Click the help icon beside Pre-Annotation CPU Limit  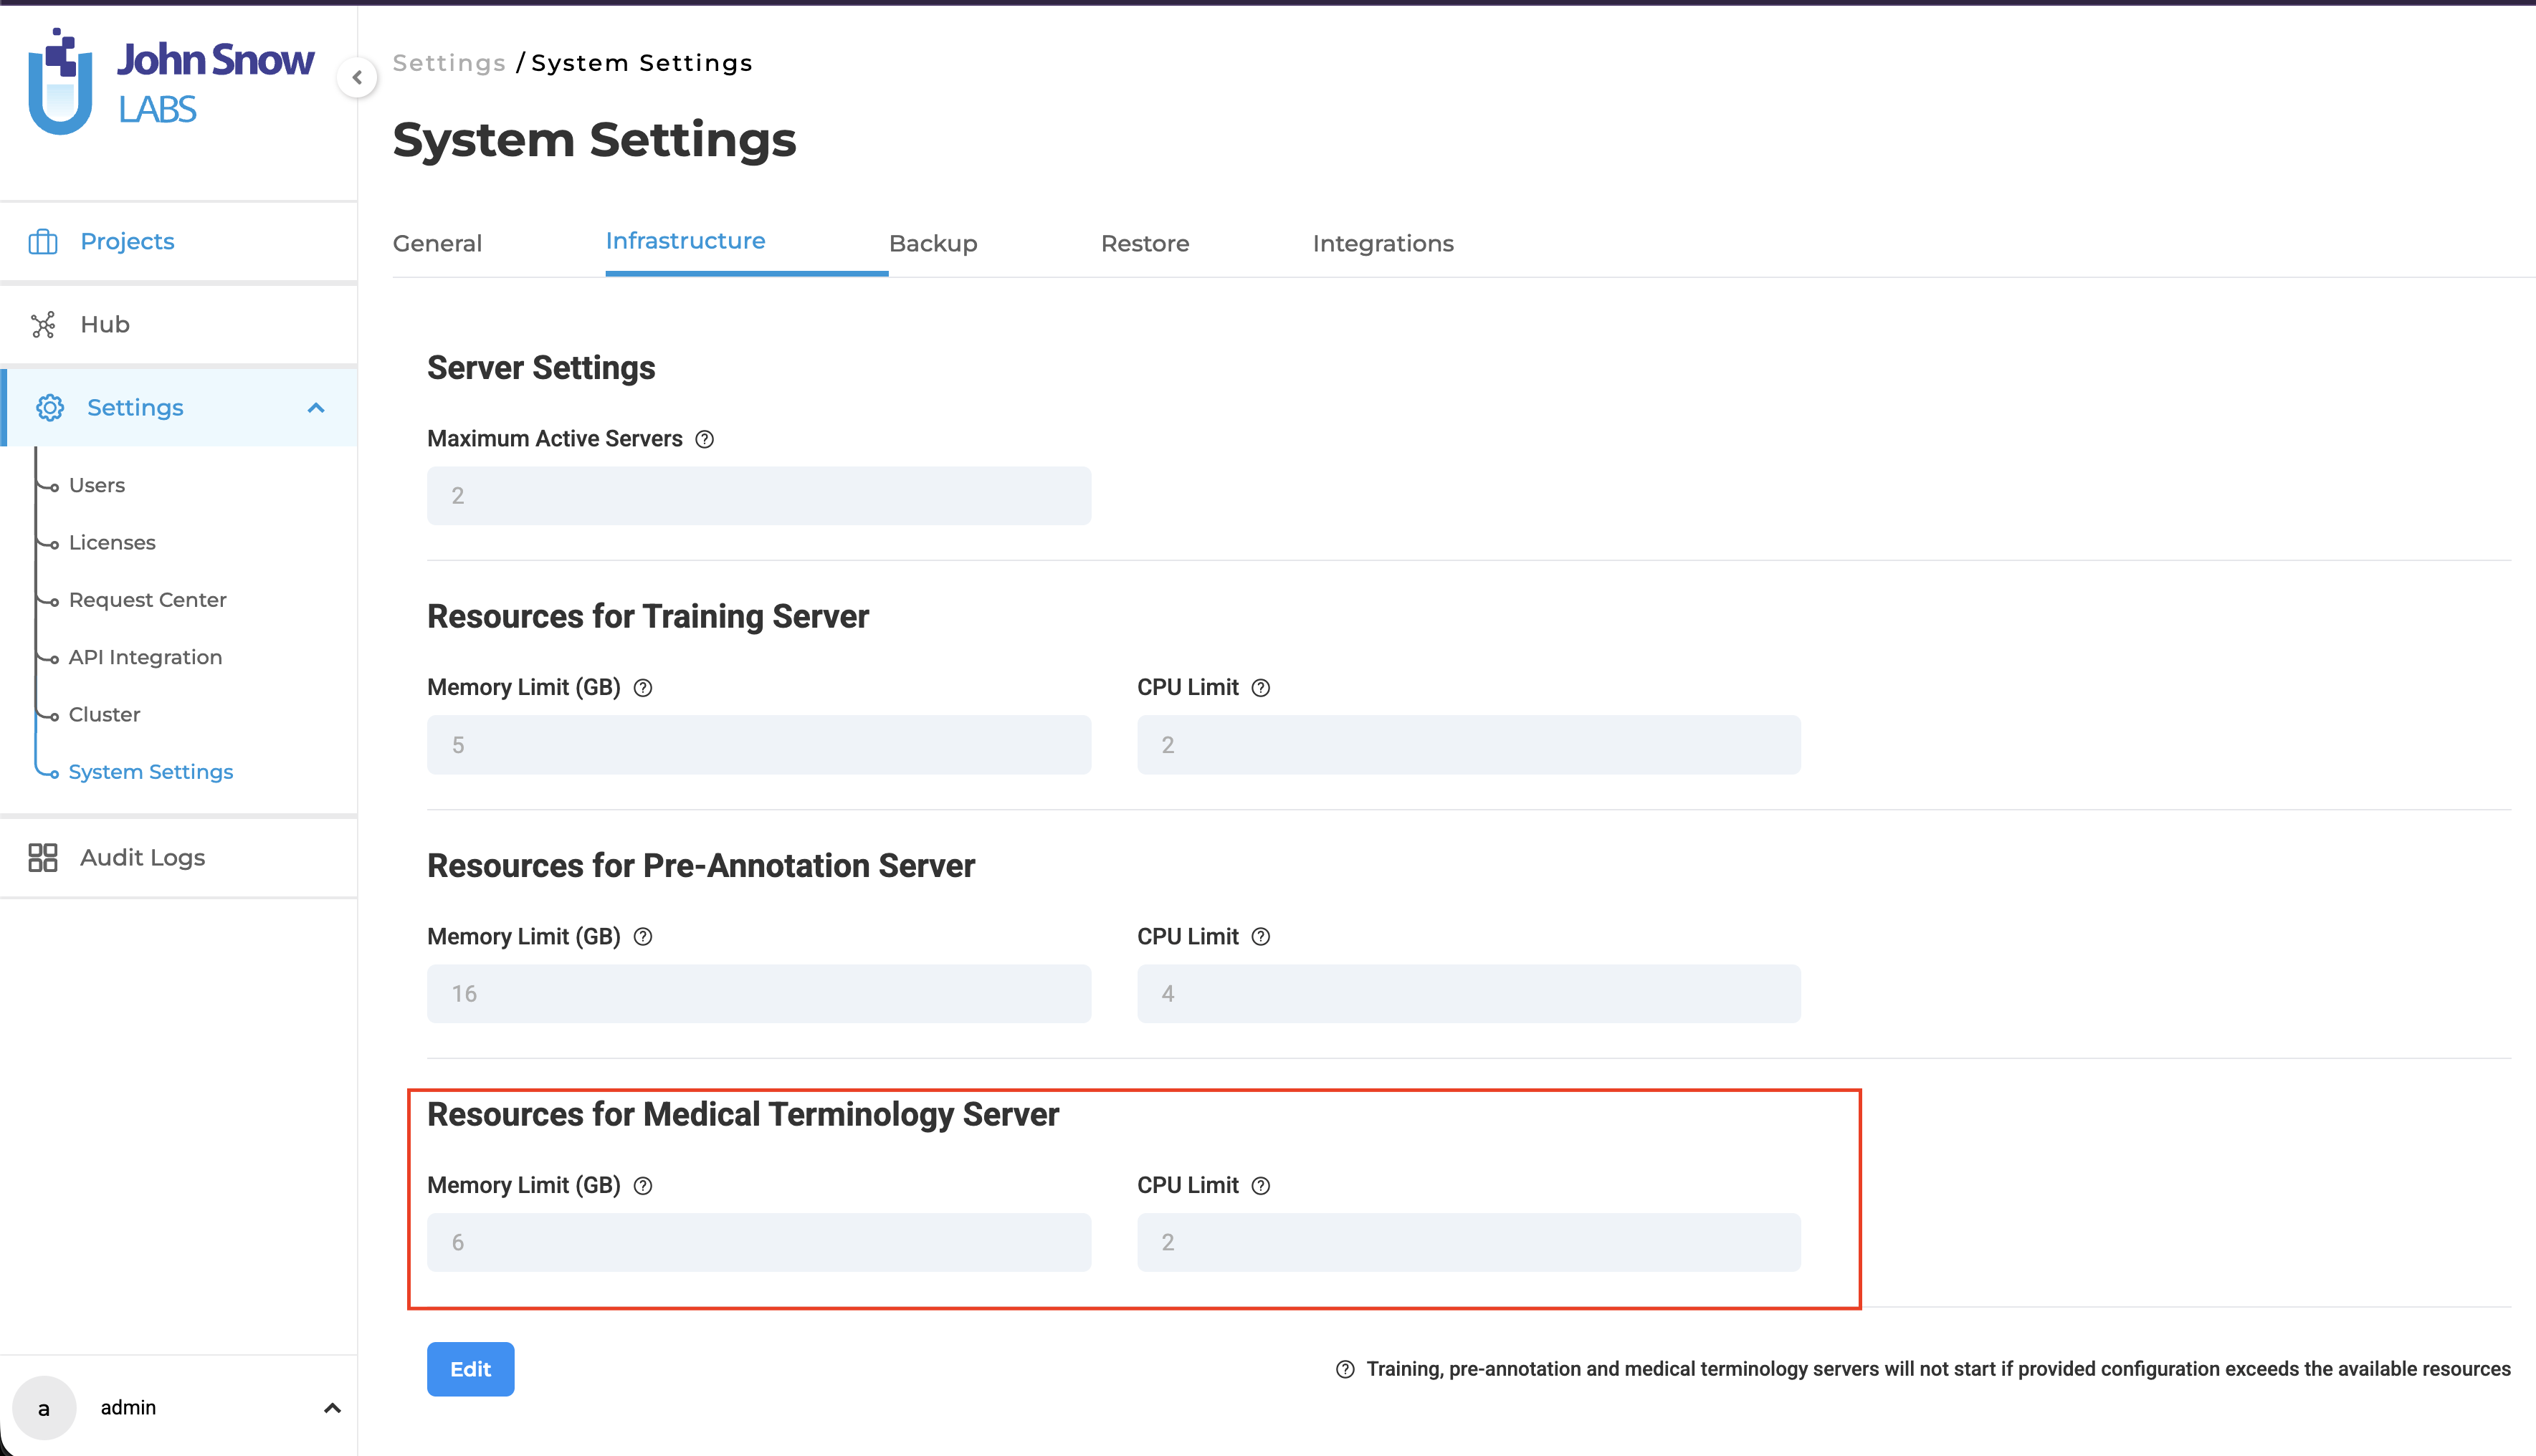[1261, 937]
